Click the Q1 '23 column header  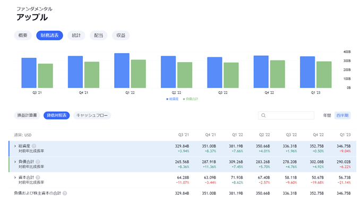point(345,135)
